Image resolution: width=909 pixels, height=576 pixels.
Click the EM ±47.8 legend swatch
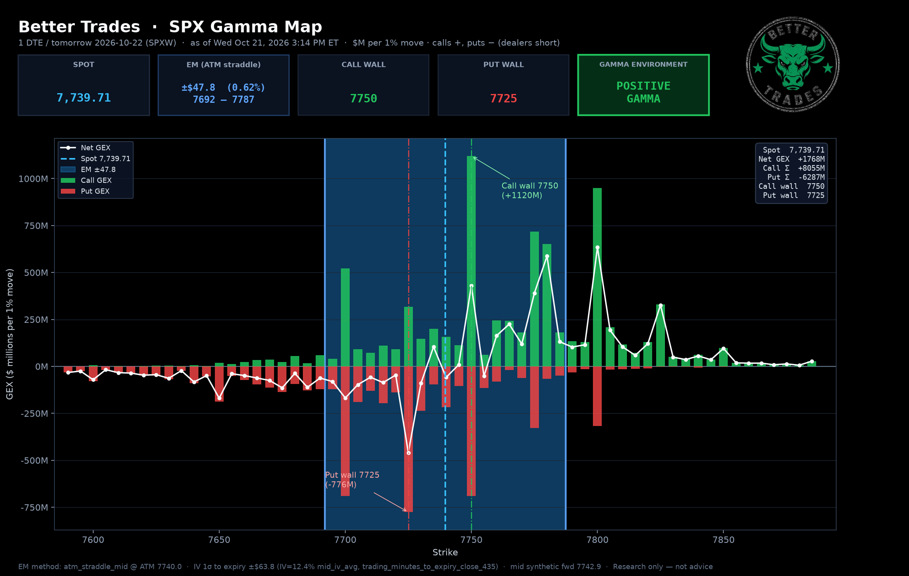coord(68,170)
